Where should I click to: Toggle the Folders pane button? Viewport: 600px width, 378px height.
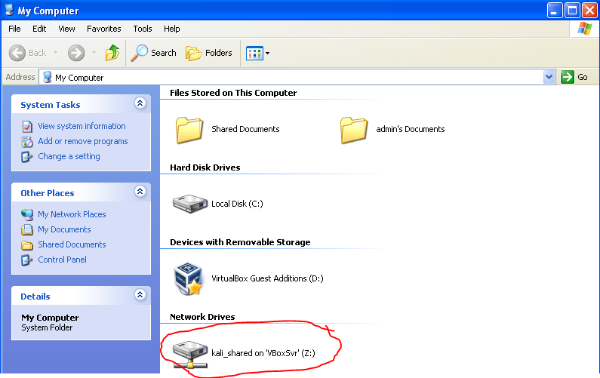click(209, 53)
